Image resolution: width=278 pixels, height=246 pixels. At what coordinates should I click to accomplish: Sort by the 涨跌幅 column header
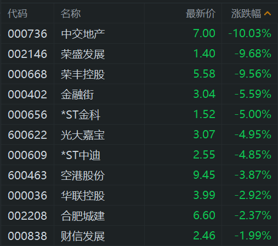tap(246, 14)
